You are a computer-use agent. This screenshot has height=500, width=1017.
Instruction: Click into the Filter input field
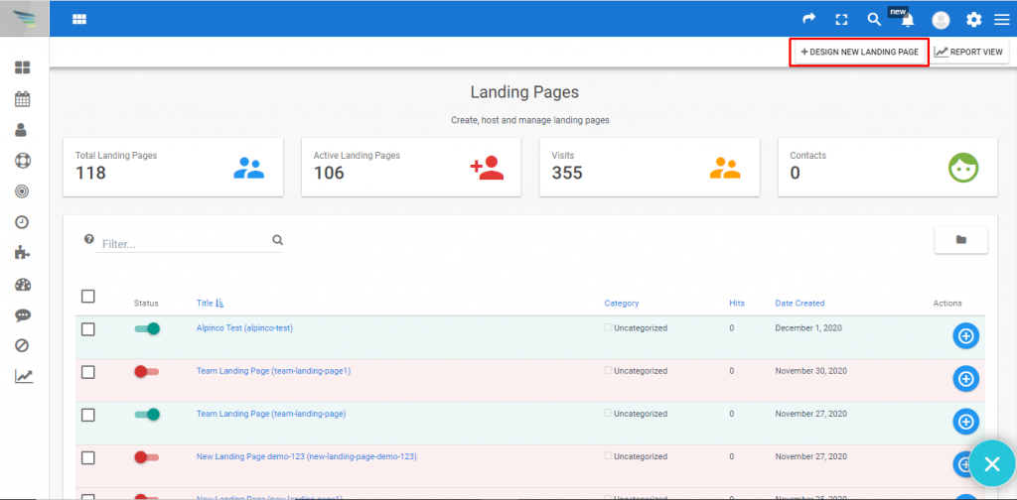[186, 244]
